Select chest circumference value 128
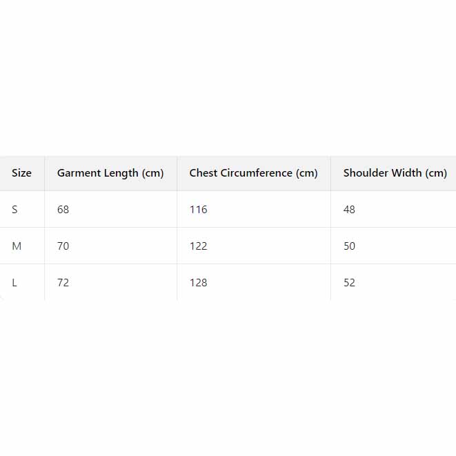Image resolution: width=456 pixels, height=456 pixels. (198, 283)
